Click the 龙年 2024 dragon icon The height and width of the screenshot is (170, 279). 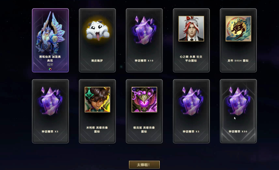[x=238, y=29]
